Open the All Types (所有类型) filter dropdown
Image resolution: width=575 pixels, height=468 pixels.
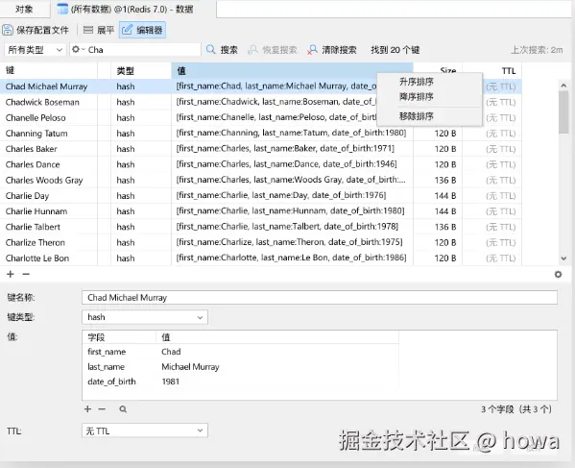click(x=35, y=50)
